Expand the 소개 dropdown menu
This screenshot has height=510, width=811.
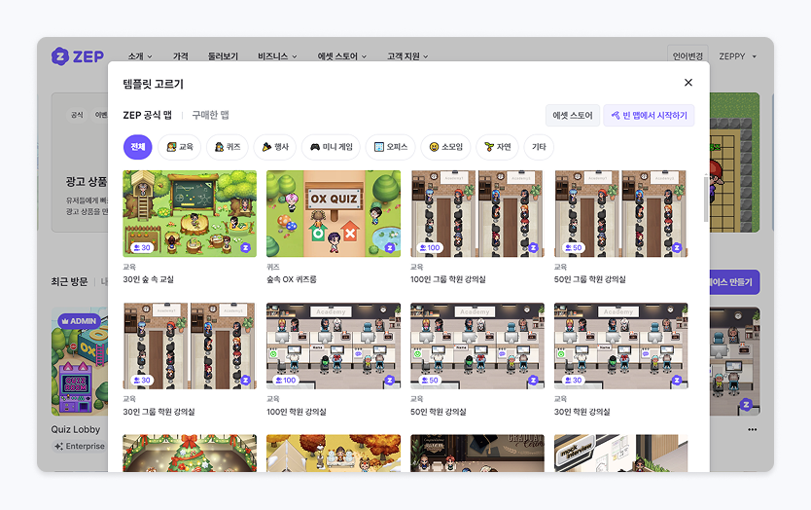pyautogui.click(x=140, y=55)
